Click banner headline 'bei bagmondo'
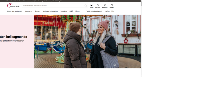This screenshot has width=202, height=101. pyautogui.click(x=17, y=37)
